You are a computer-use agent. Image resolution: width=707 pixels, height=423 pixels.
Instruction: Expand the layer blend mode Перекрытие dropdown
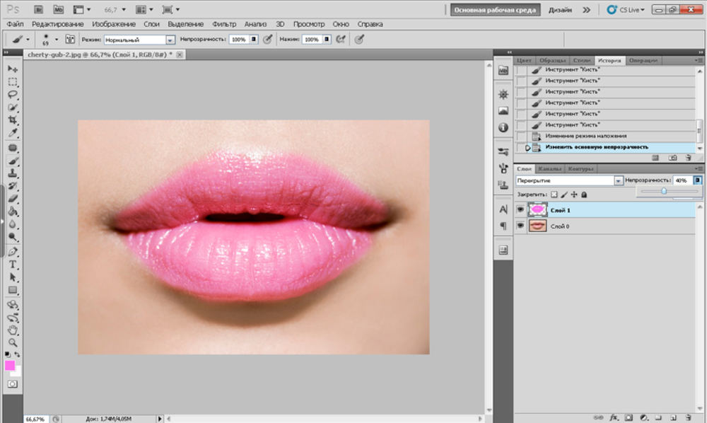618,181
